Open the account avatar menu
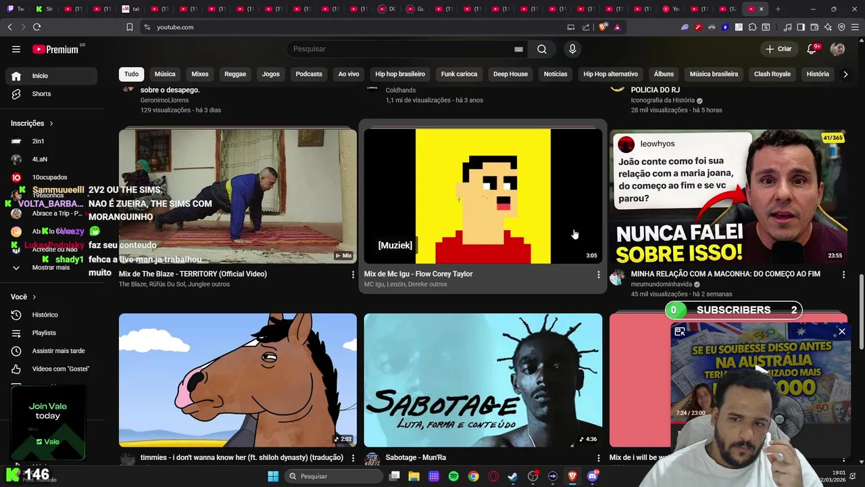 (x=837, y=49)
